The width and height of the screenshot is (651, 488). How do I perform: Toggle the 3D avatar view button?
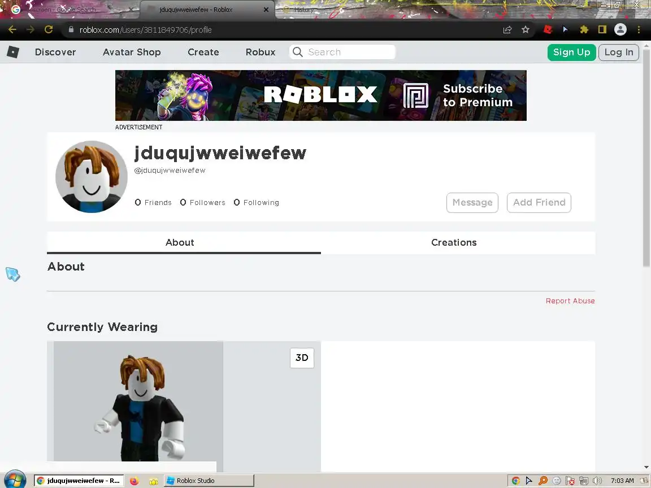click(x=302, y=358)
